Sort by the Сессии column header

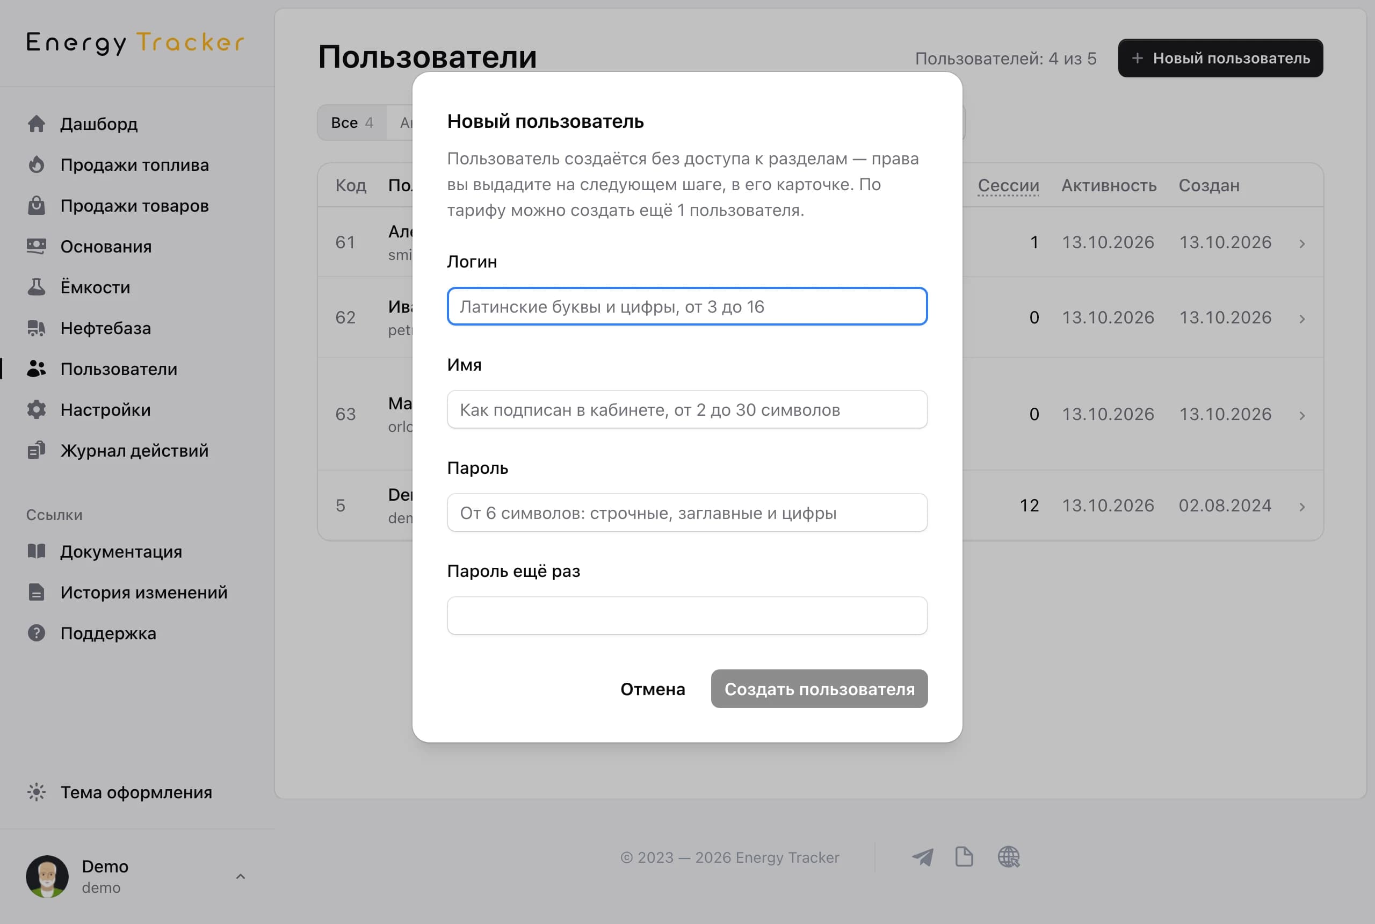pyautogui.click(x=1008, y=185)
